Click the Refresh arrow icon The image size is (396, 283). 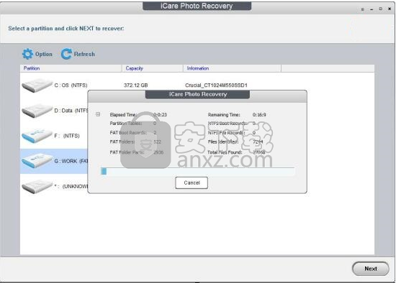tap(66, 54)
